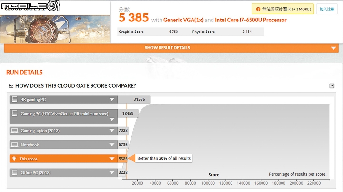343x192 pixels.
Task: Click the SHOW RESULT DETAILS arrow icon
Action: coord(333,48)
